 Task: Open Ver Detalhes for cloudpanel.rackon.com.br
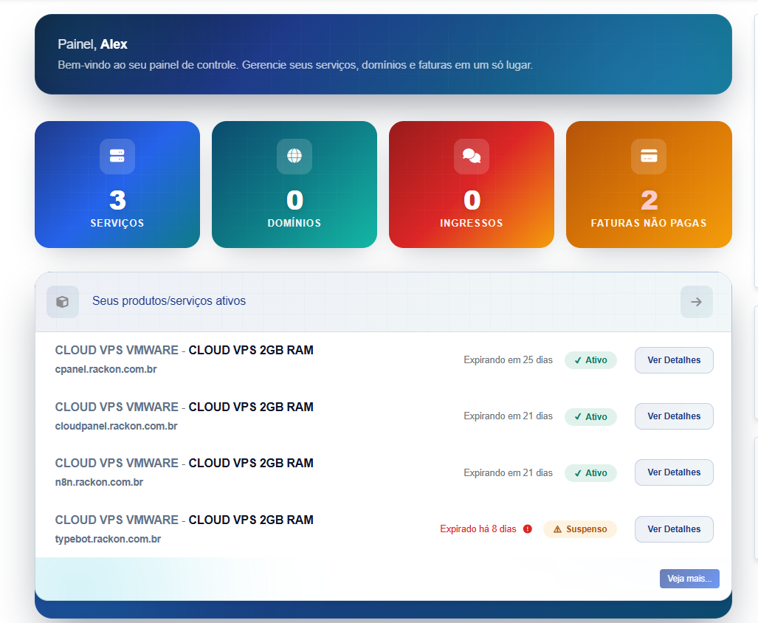pos(674,416)
